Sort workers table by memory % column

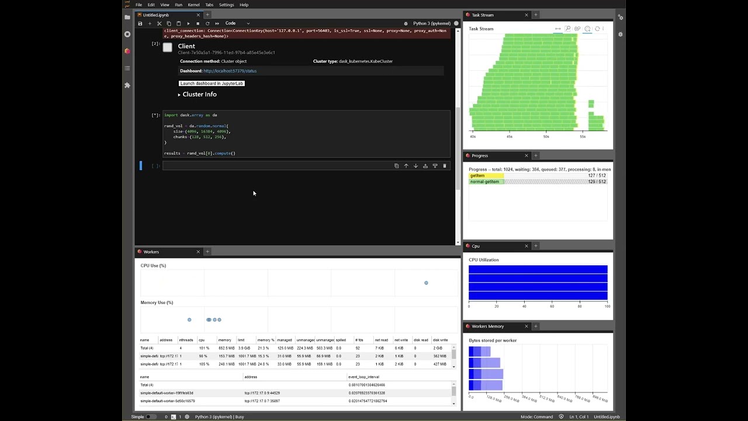[x=265, y=340]
